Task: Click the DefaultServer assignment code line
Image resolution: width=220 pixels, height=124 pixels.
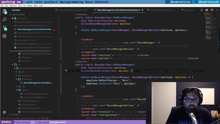Action: [x=109, y=80]
